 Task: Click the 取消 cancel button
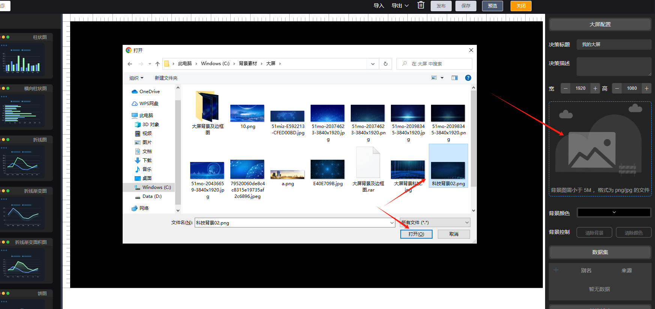point(454,234)
